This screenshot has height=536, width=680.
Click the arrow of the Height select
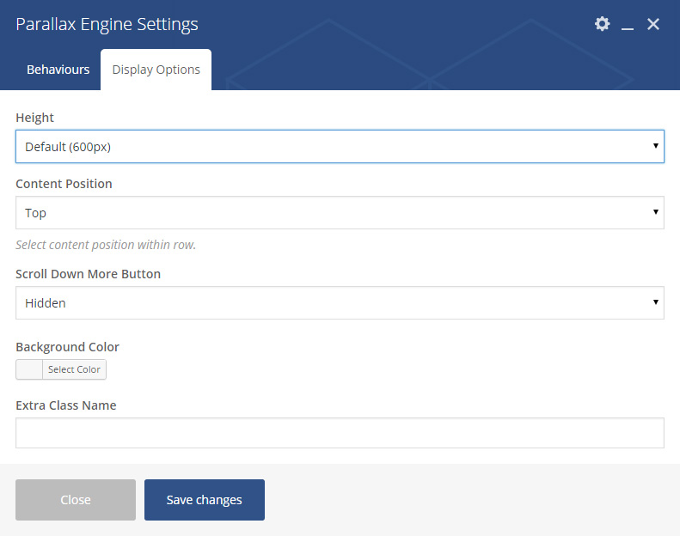656,146
